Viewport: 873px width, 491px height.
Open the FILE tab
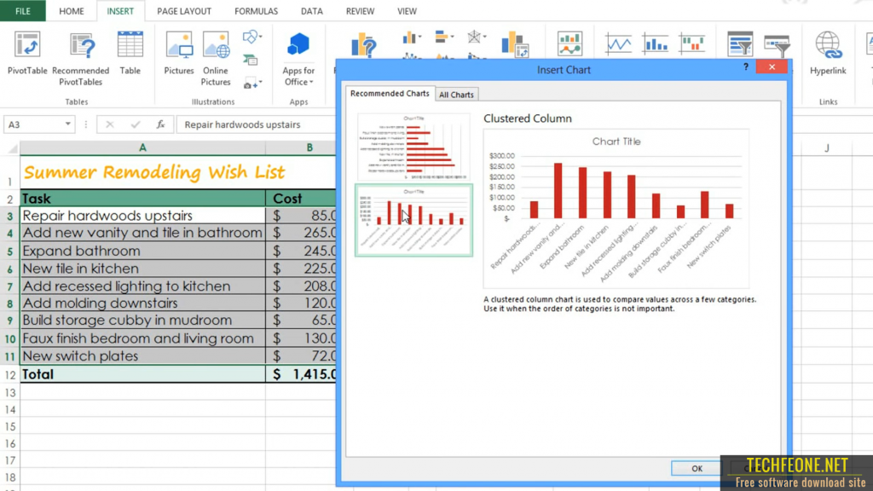click(23, 11)
